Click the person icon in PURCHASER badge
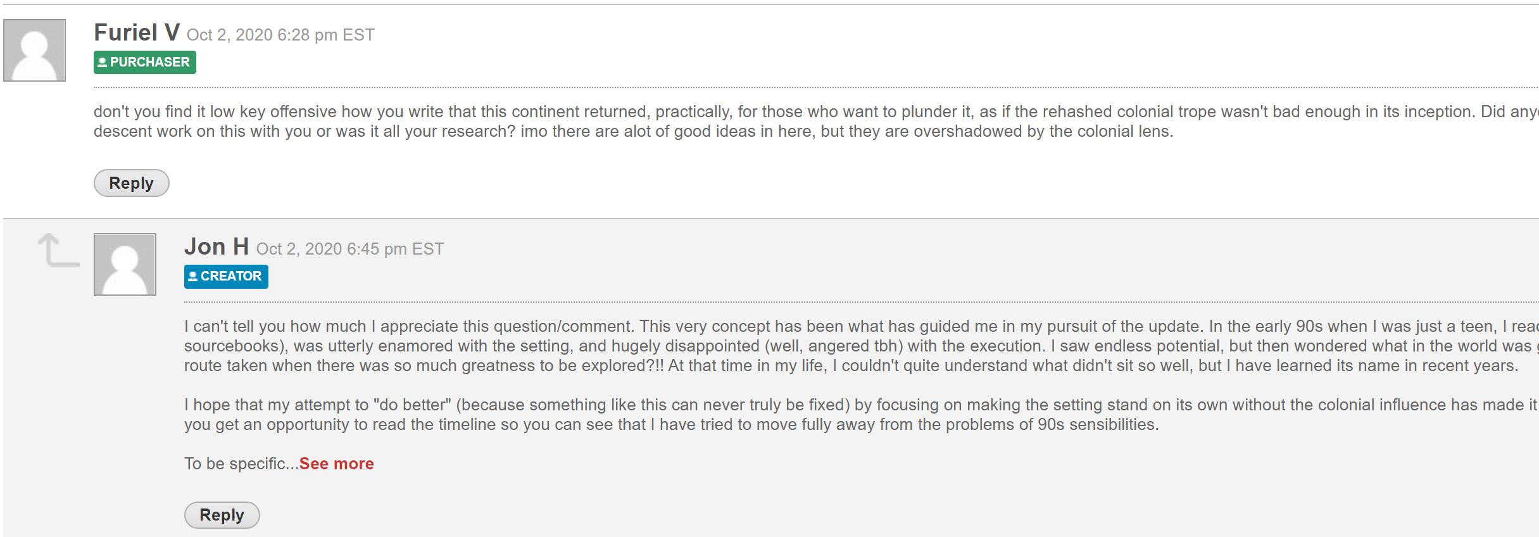1539x537 pixels. (x=102, y=62)
